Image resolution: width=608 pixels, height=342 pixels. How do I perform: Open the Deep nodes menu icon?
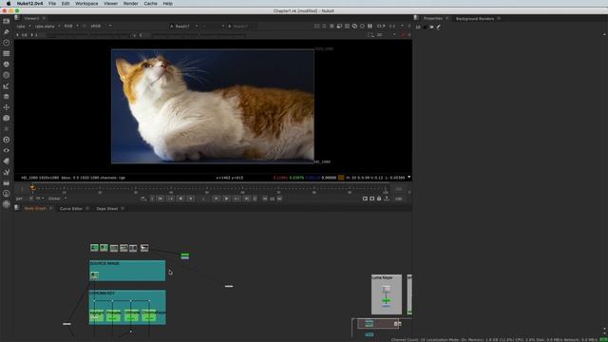(x=7, y=140)
